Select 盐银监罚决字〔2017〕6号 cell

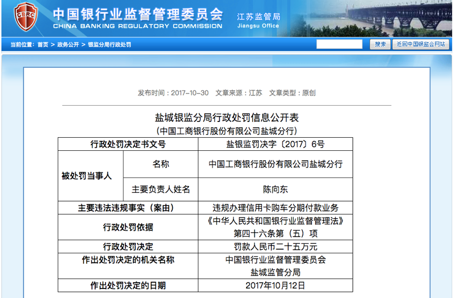[x=276, y=144]
